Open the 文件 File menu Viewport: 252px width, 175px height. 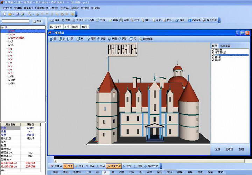(x=8, y=8)
